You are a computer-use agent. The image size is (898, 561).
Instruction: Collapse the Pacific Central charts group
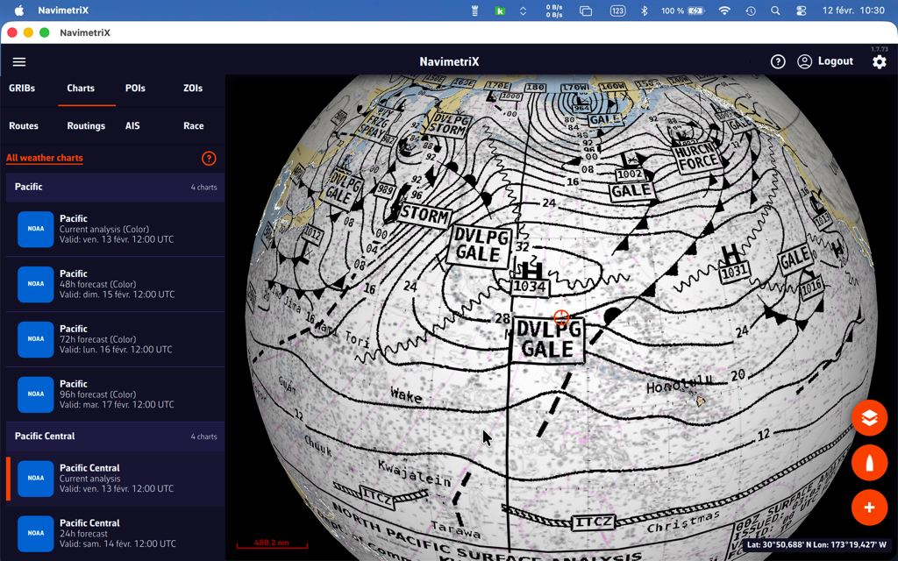tap(115, 437)
